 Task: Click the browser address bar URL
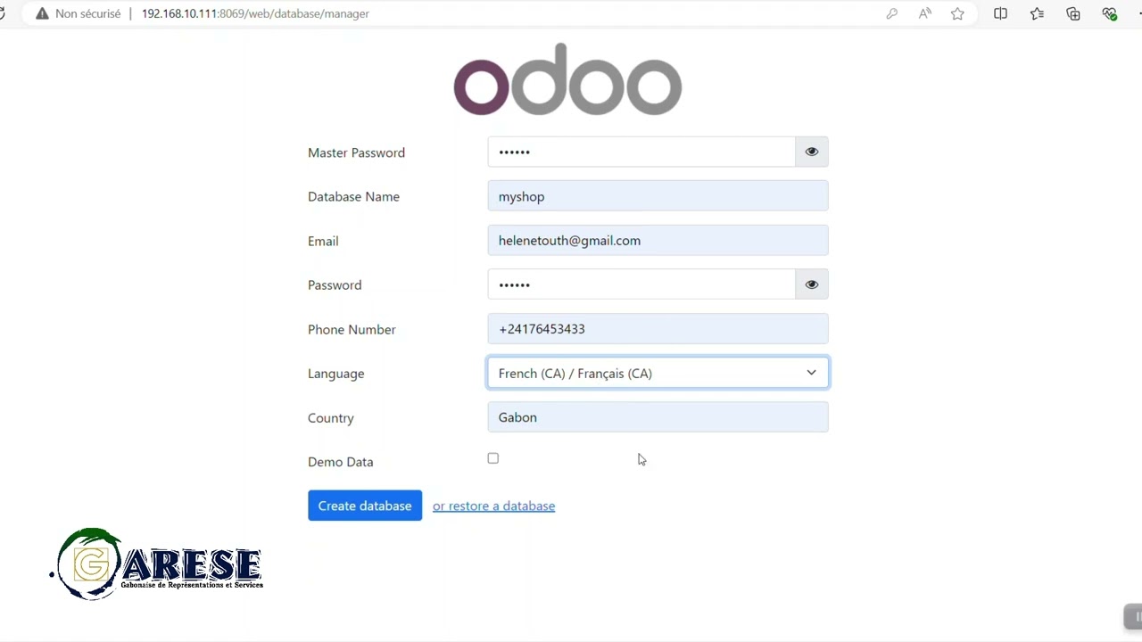click(255, 13)
